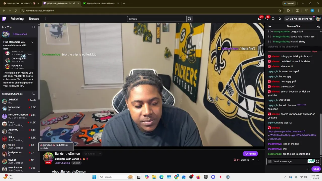Open a new browser tab

click(x=124, y=4)
